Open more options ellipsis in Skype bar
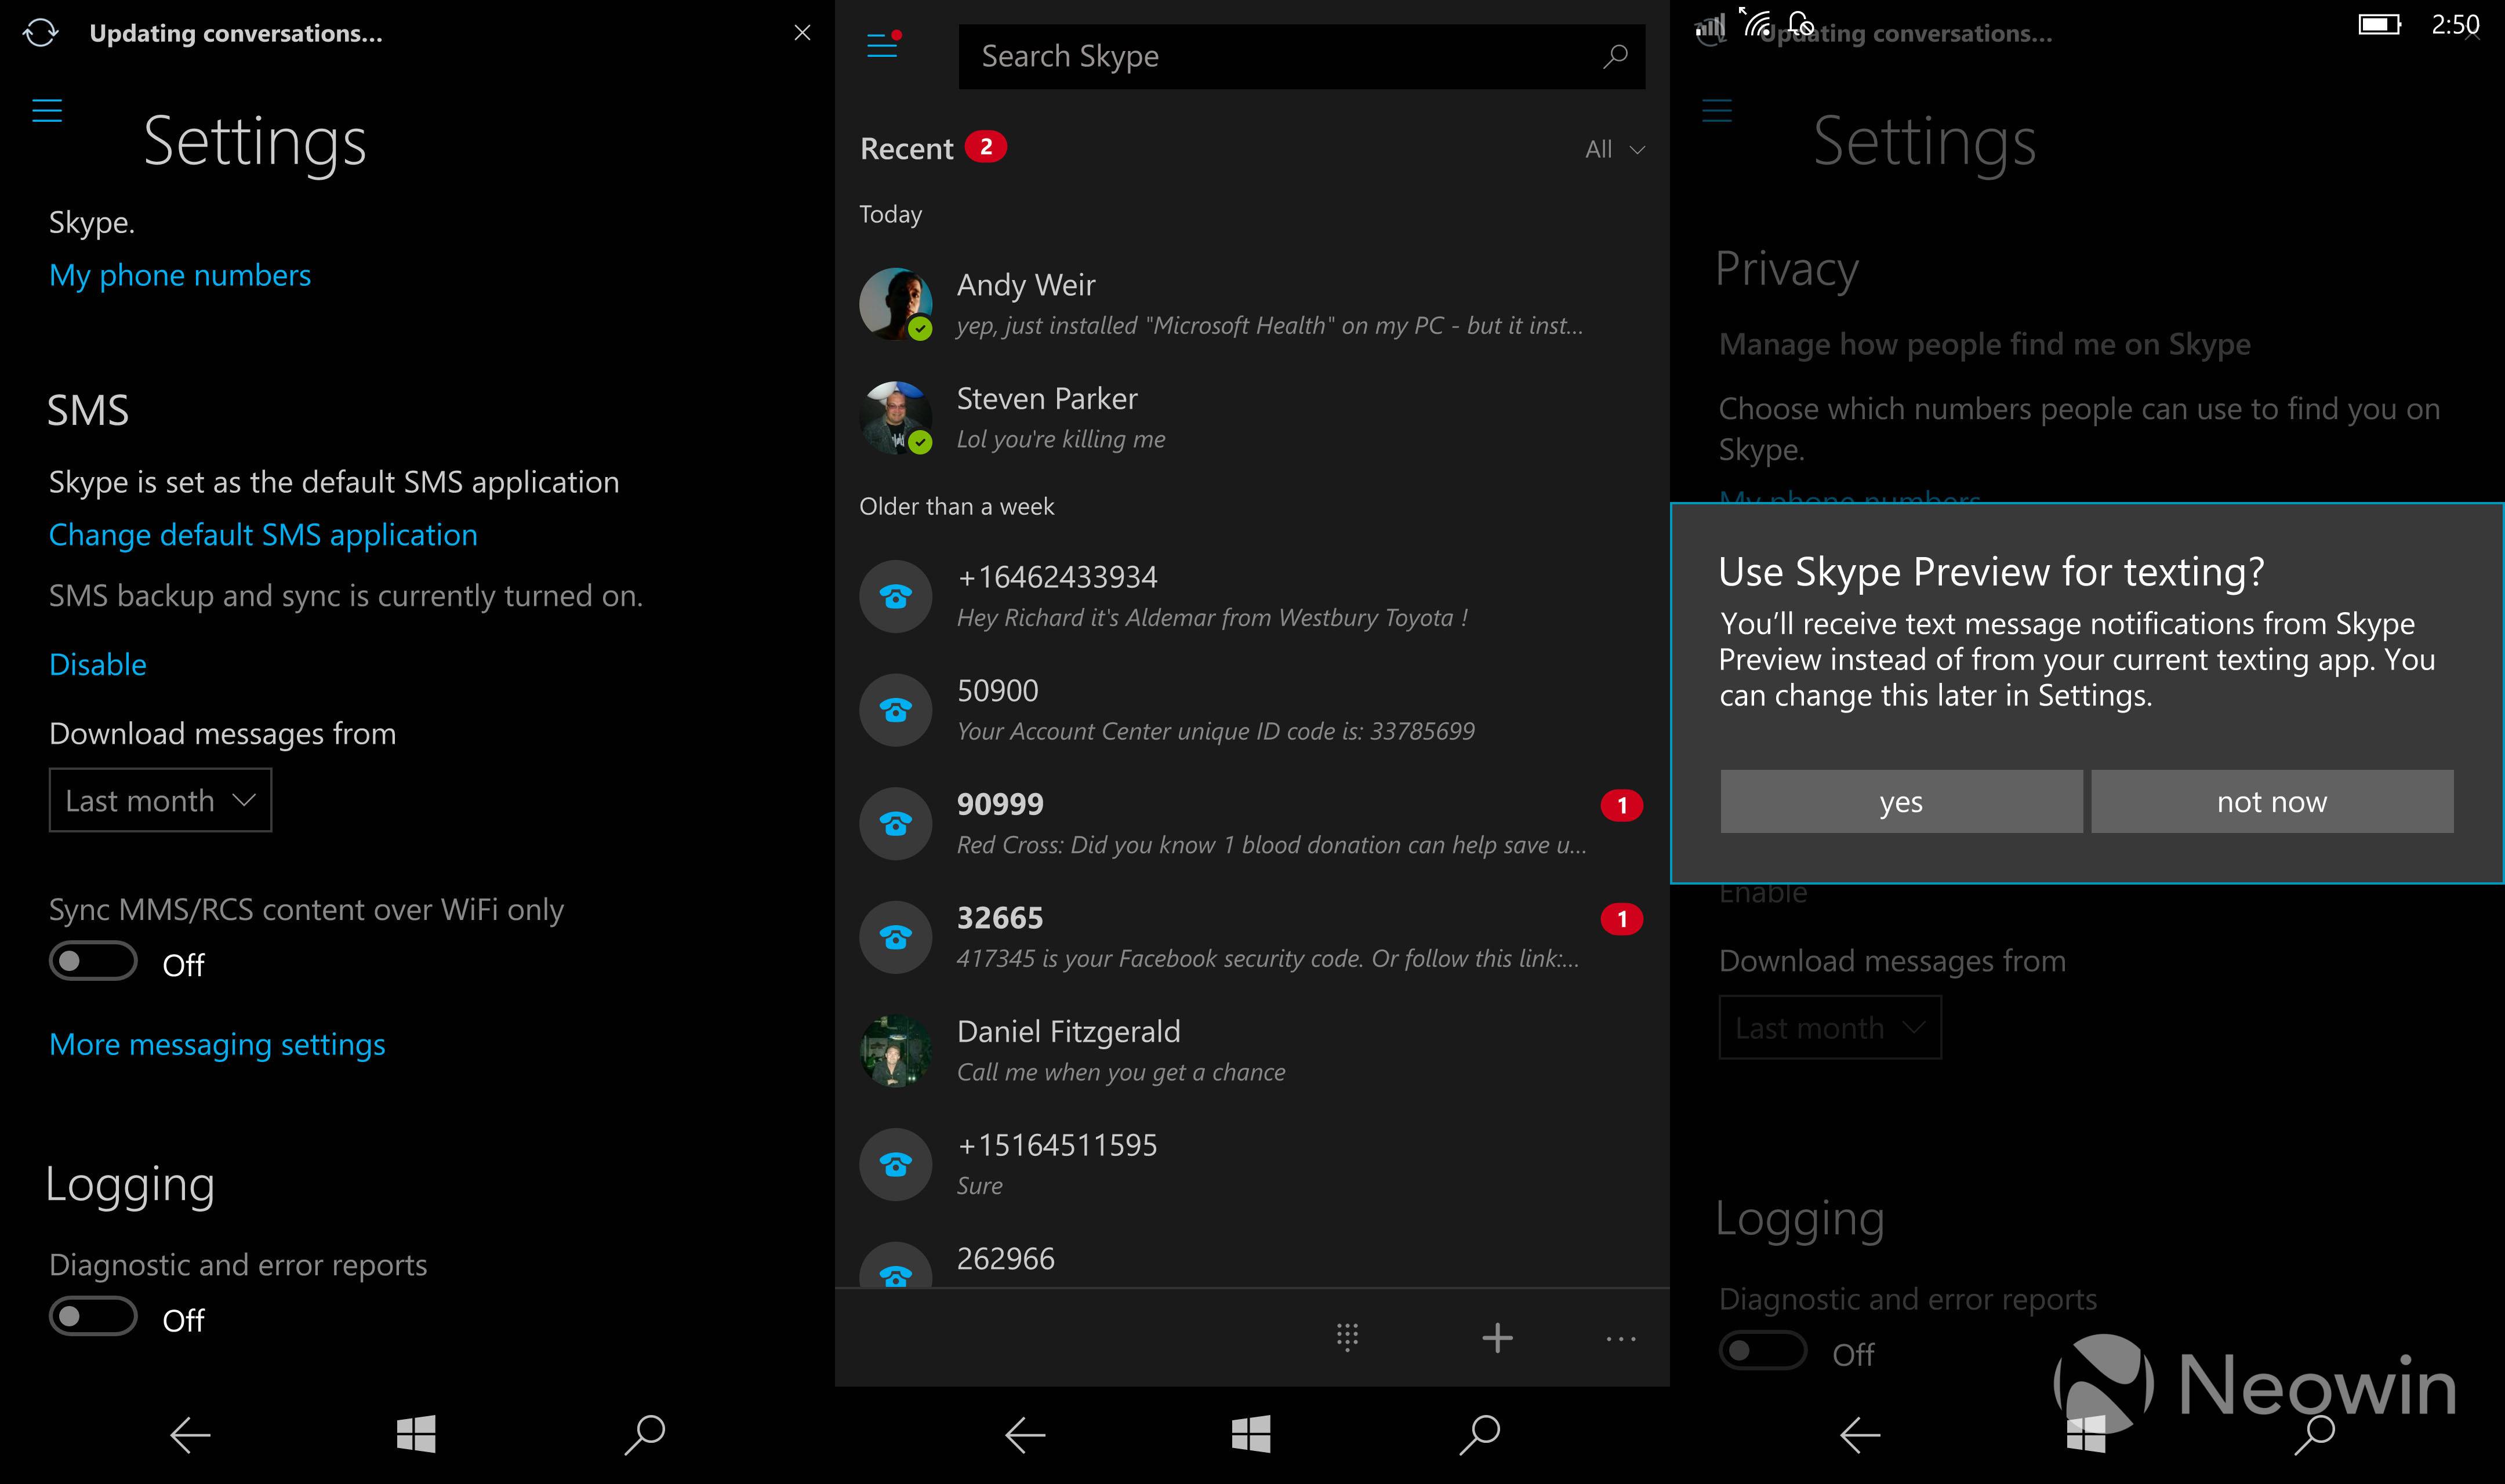The height and width of the screenshot is (1484, 2505). click(1621, 1339)
